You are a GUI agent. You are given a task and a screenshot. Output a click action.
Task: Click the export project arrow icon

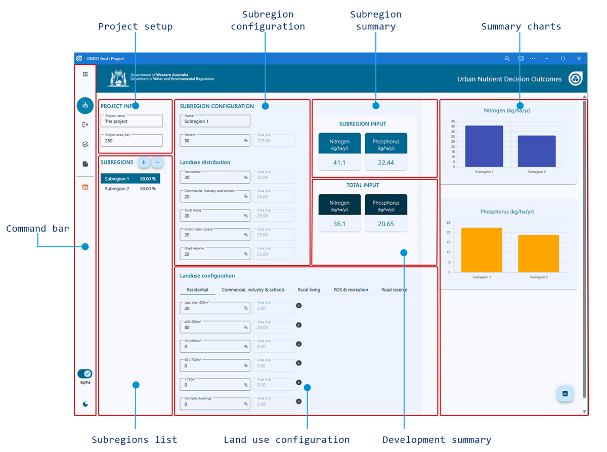click(x=85, y=125)
